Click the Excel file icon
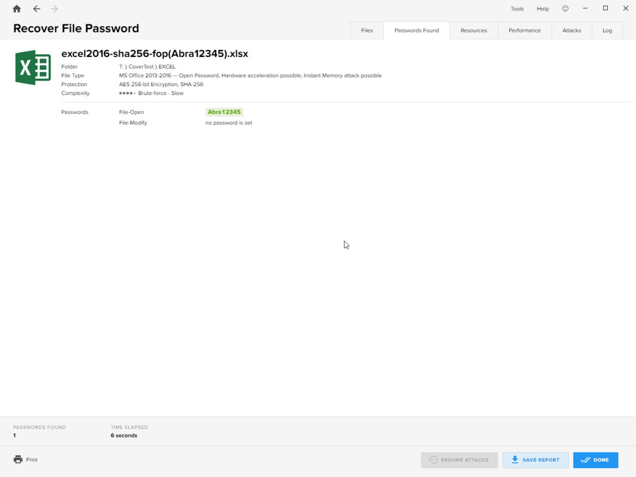 (32, 67)
